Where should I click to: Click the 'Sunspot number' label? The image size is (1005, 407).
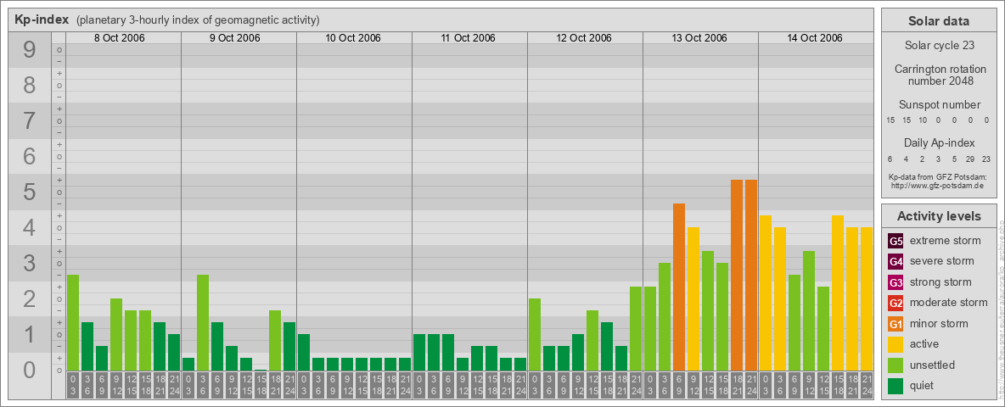click(x=940, y=104)
